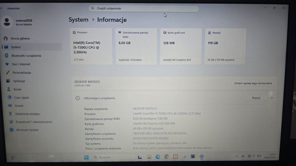Click the Informacje o urządzeniu info icon
The image size is (296, 166).
click(x=78, y=98)
